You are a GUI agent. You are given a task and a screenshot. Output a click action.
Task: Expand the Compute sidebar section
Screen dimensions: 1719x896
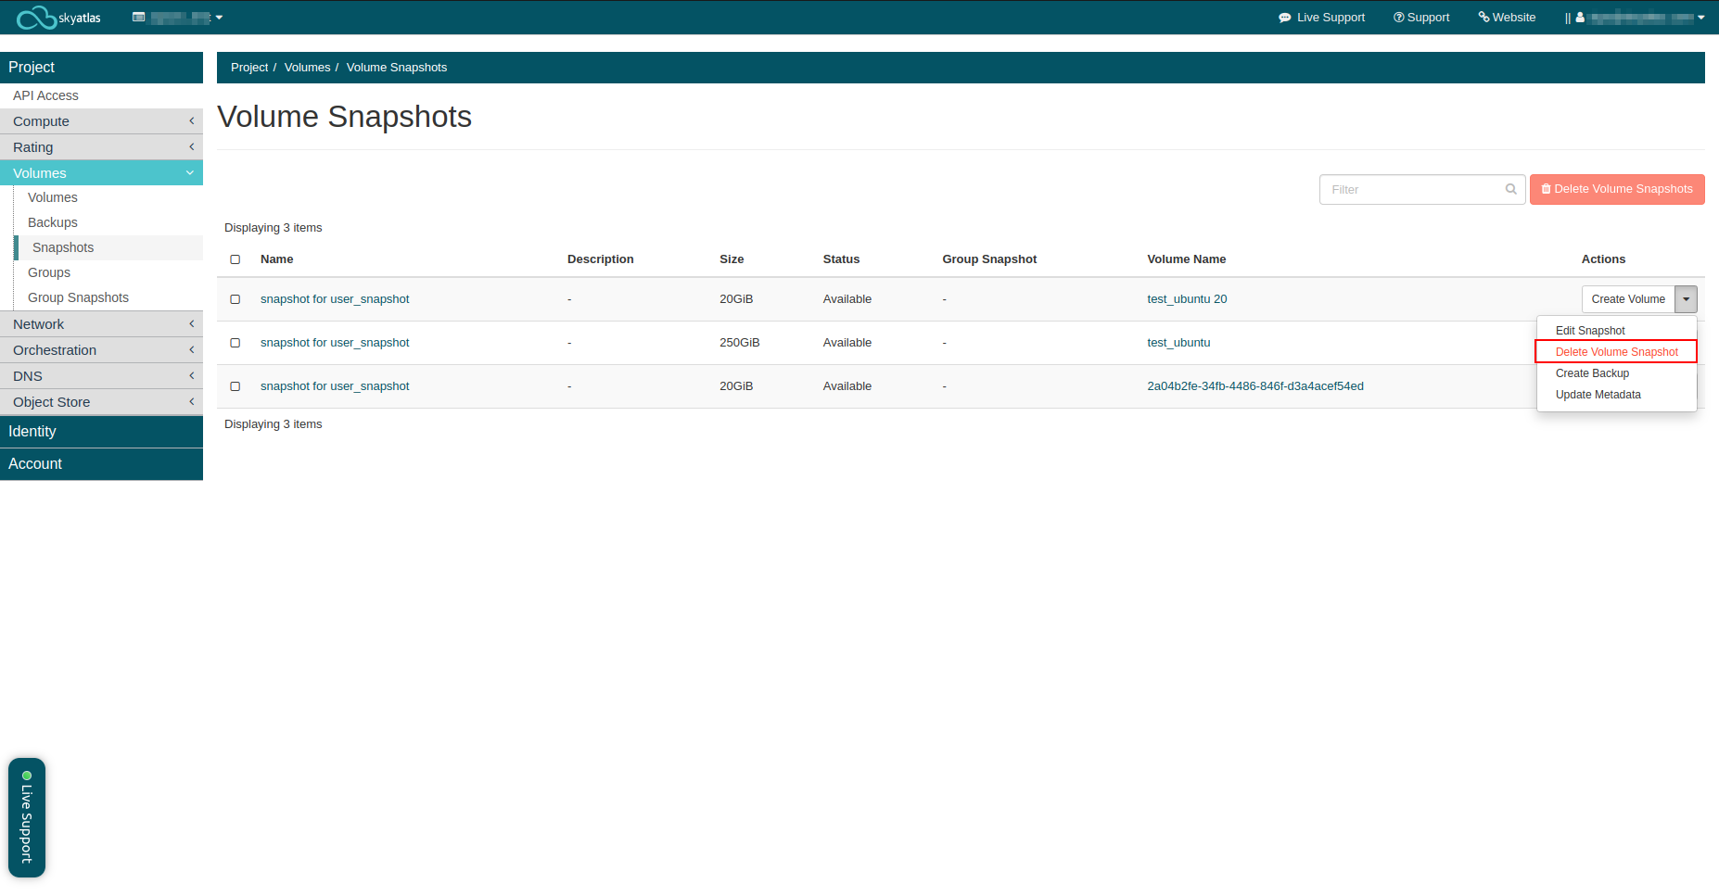pos(101,121)
